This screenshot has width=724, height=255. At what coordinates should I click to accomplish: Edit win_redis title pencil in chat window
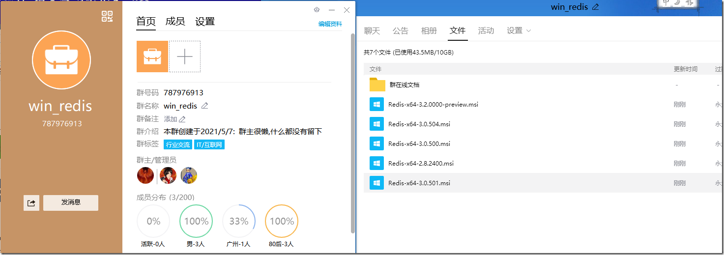596,7
